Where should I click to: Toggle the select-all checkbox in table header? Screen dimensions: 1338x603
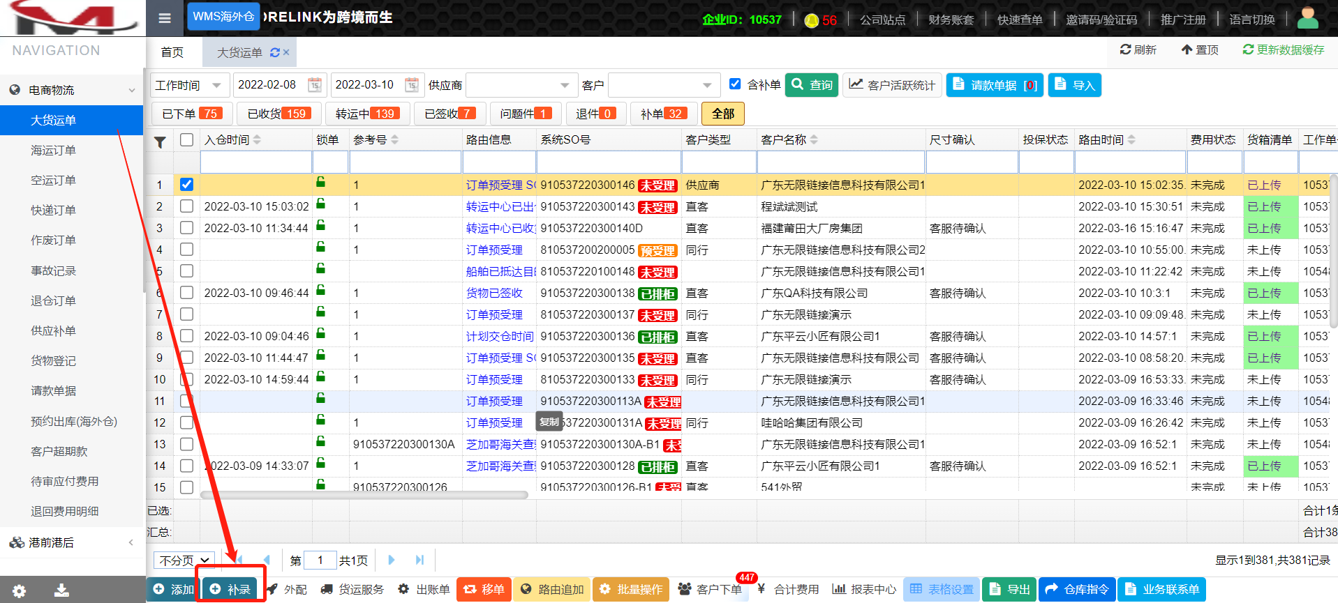[x=186, y=140]
